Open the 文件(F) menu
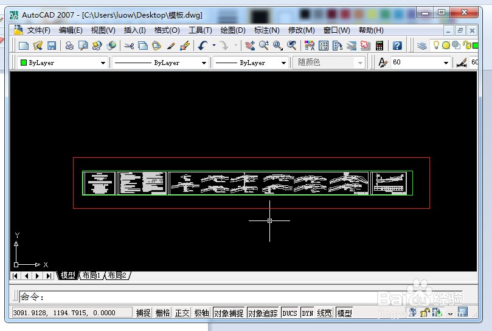Image resolution: width=492 pixels, height=331 pixels. click(x=38, y=30)
